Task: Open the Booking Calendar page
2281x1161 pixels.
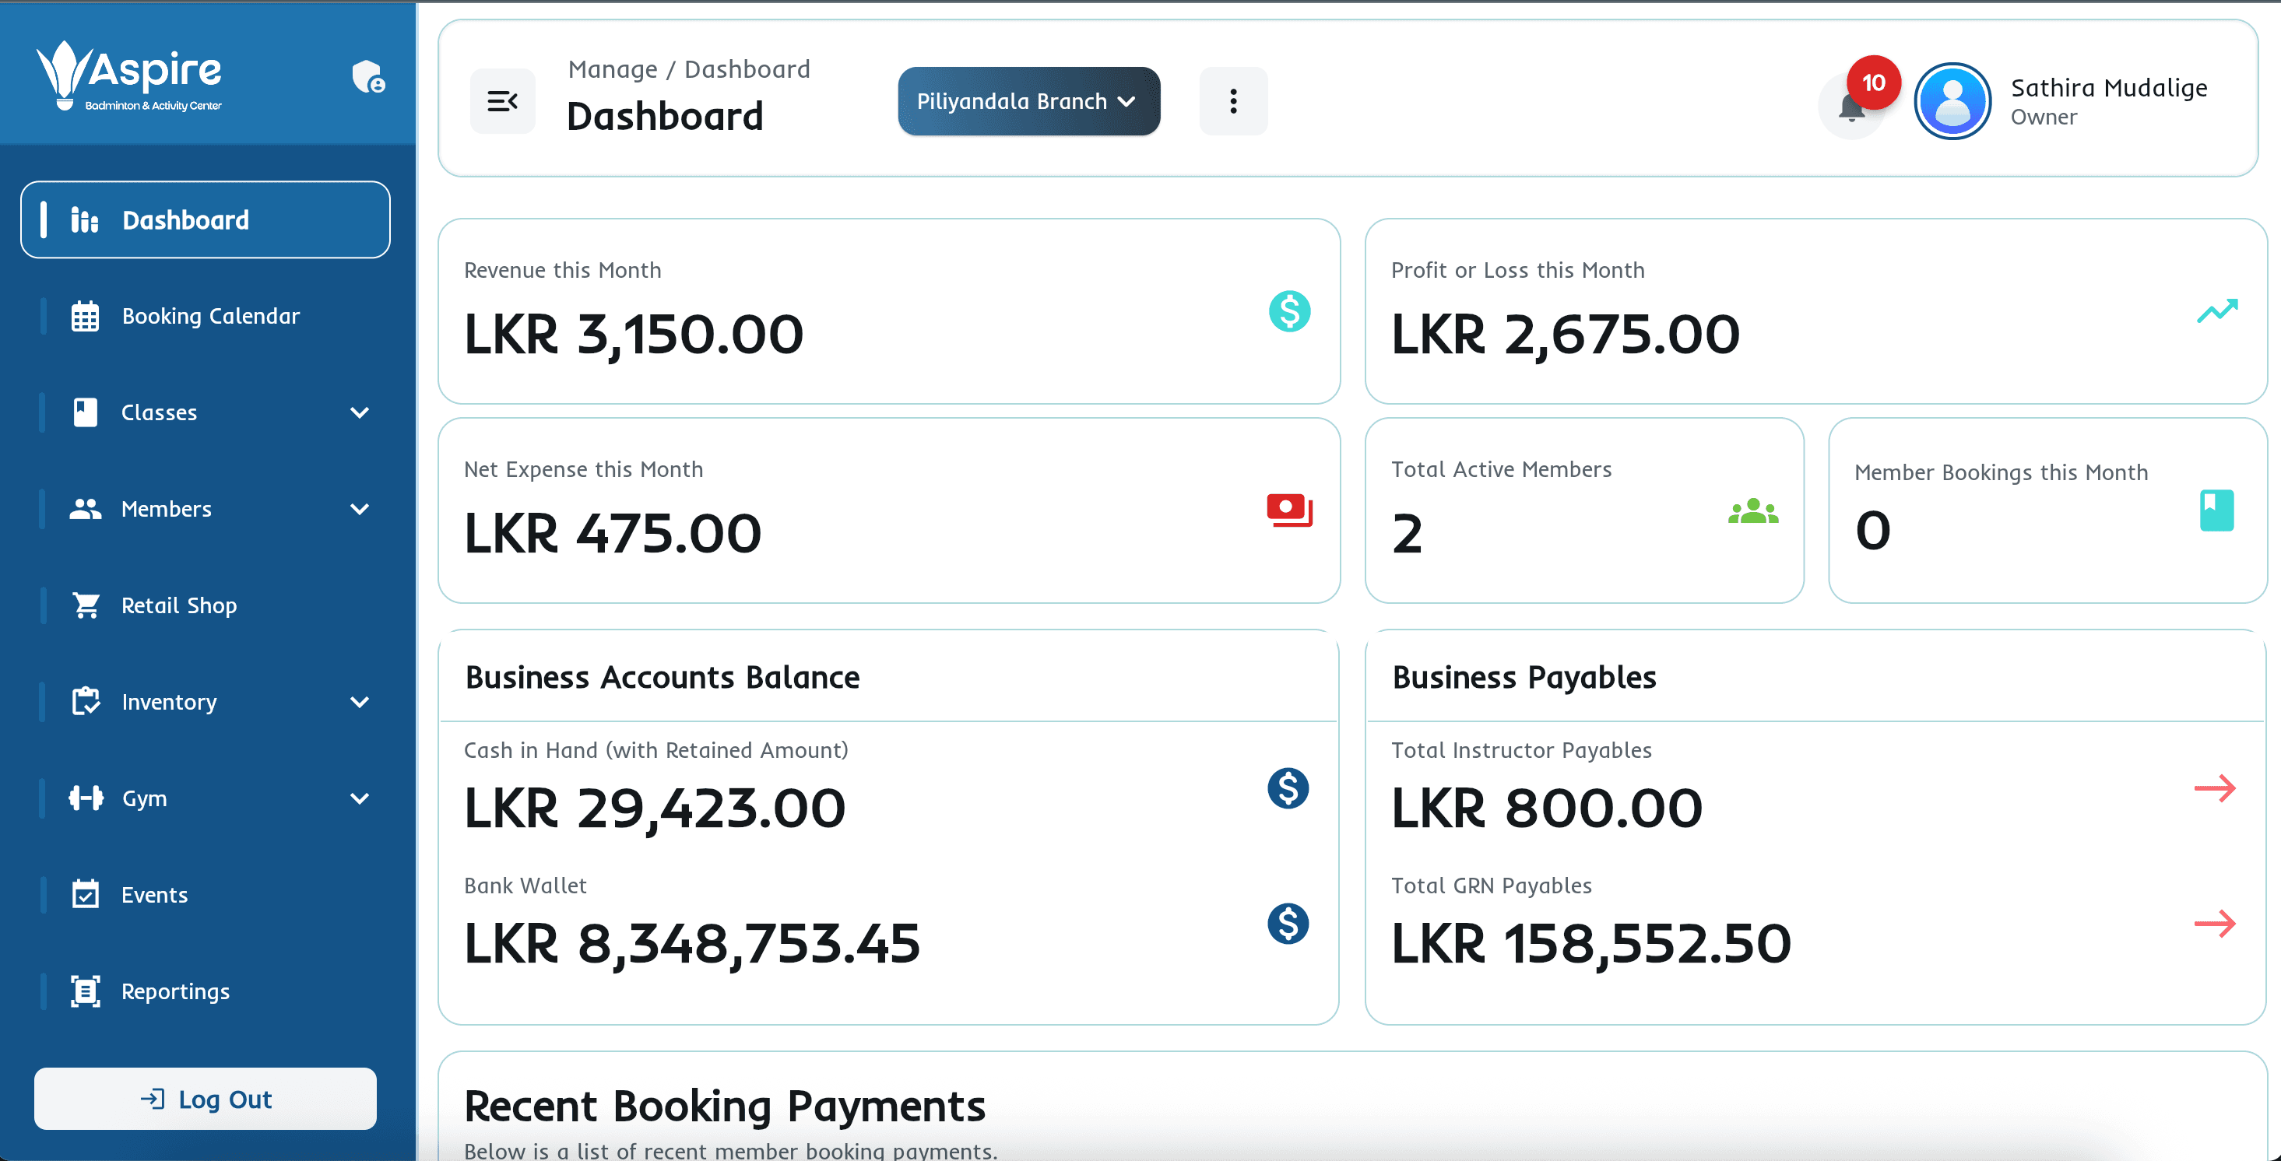Action: point(210,316)
